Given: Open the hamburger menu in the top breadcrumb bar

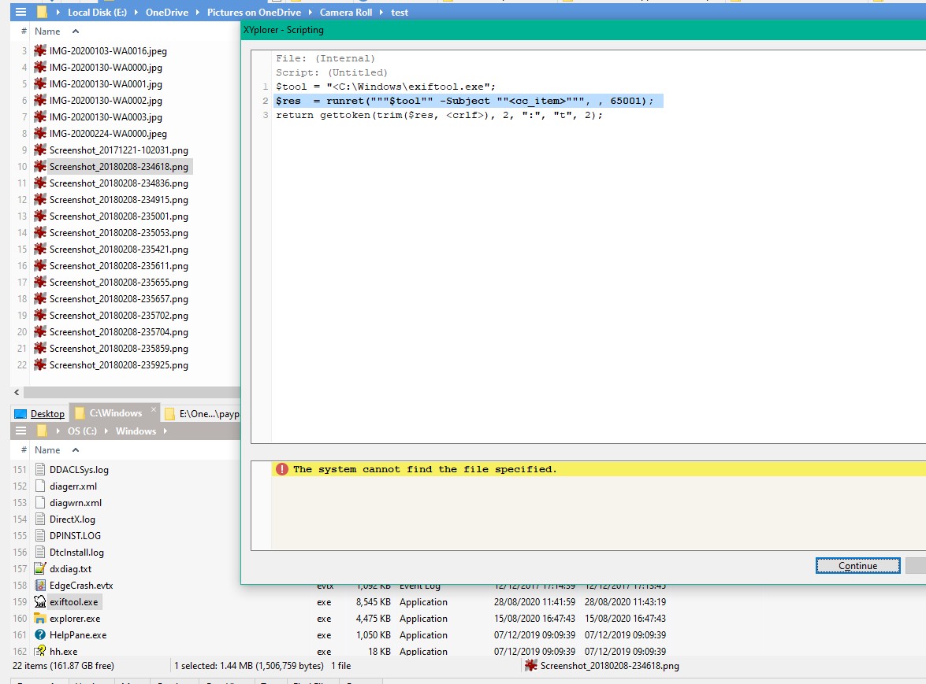Looking at the screenshot, I should tap(20, 11).
